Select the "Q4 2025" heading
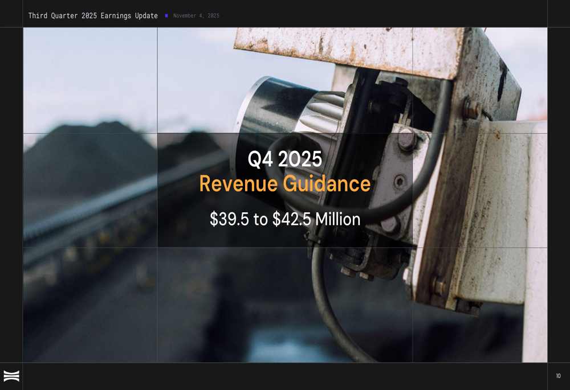The width and height of the screenshot is (570, 390). tap(285, 159)
